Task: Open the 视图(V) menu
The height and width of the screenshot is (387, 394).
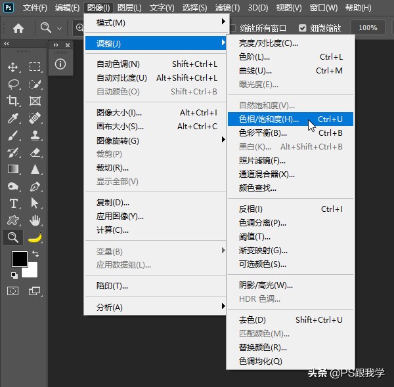Action: click(289, 8)
